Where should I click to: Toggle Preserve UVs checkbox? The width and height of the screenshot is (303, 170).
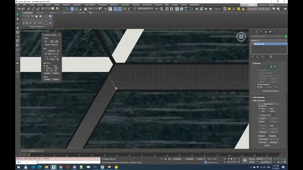point(260,115)
